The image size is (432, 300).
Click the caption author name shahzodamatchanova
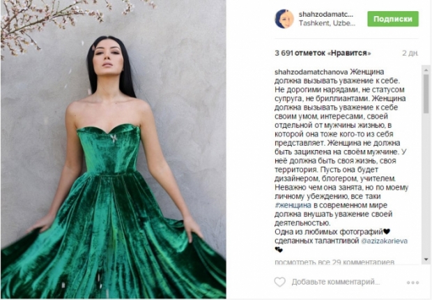(311, 72)
